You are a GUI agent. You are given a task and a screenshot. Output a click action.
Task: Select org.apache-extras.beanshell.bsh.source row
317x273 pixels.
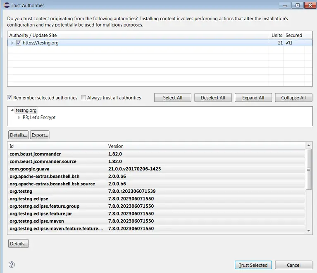point(157,184)
